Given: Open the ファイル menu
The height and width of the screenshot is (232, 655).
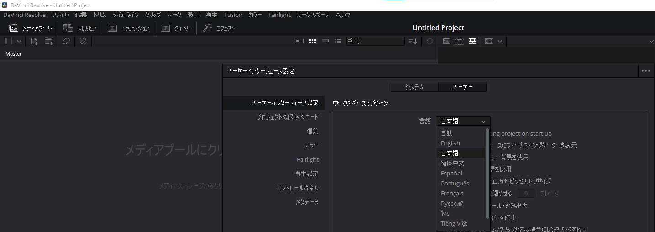Looking at the screenshot, I should [x=60, y=15].
